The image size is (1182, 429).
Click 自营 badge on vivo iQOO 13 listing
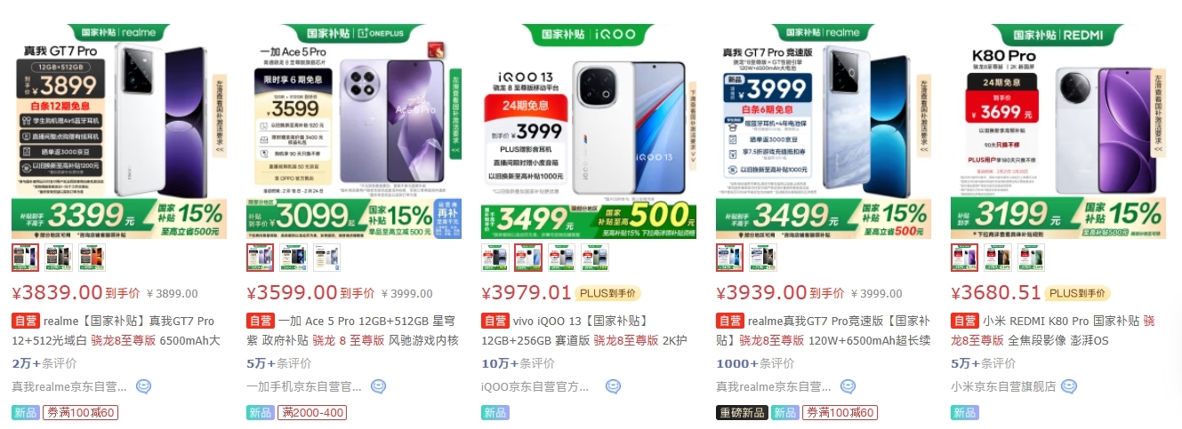point(495,321)
